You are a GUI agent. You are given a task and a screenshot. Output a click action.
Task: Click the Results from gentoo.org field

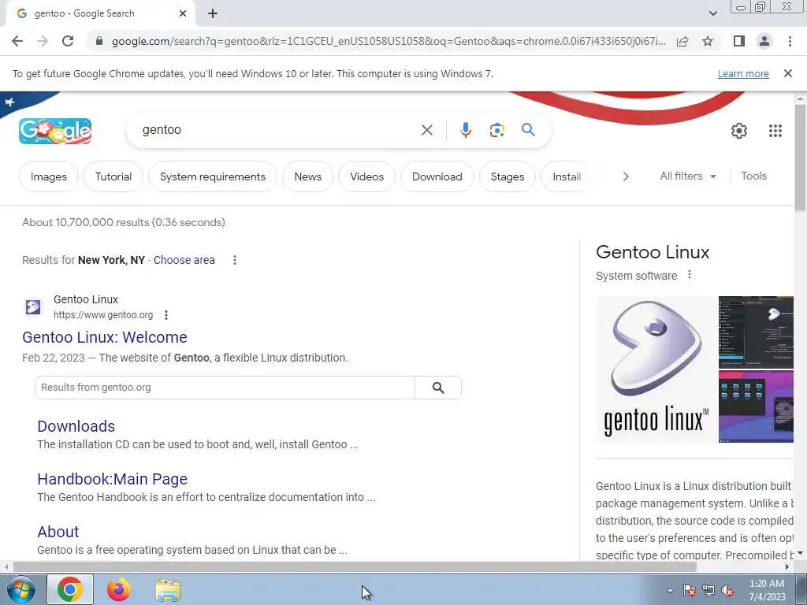pyautogui.click(x=225, y=388)
